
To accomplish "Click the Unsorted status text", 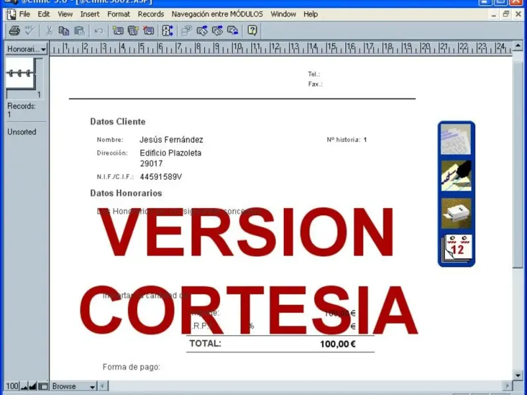I will (22, 132).
